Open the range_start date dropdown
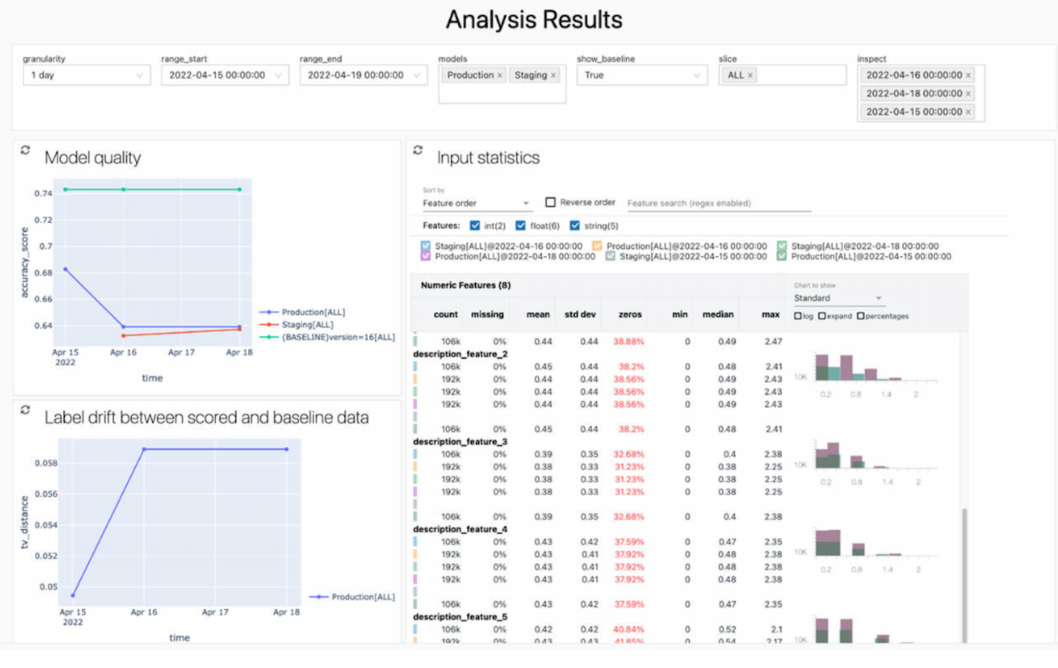The height and width of the screenshot is (668, 1058). click(x=224, y=75)
